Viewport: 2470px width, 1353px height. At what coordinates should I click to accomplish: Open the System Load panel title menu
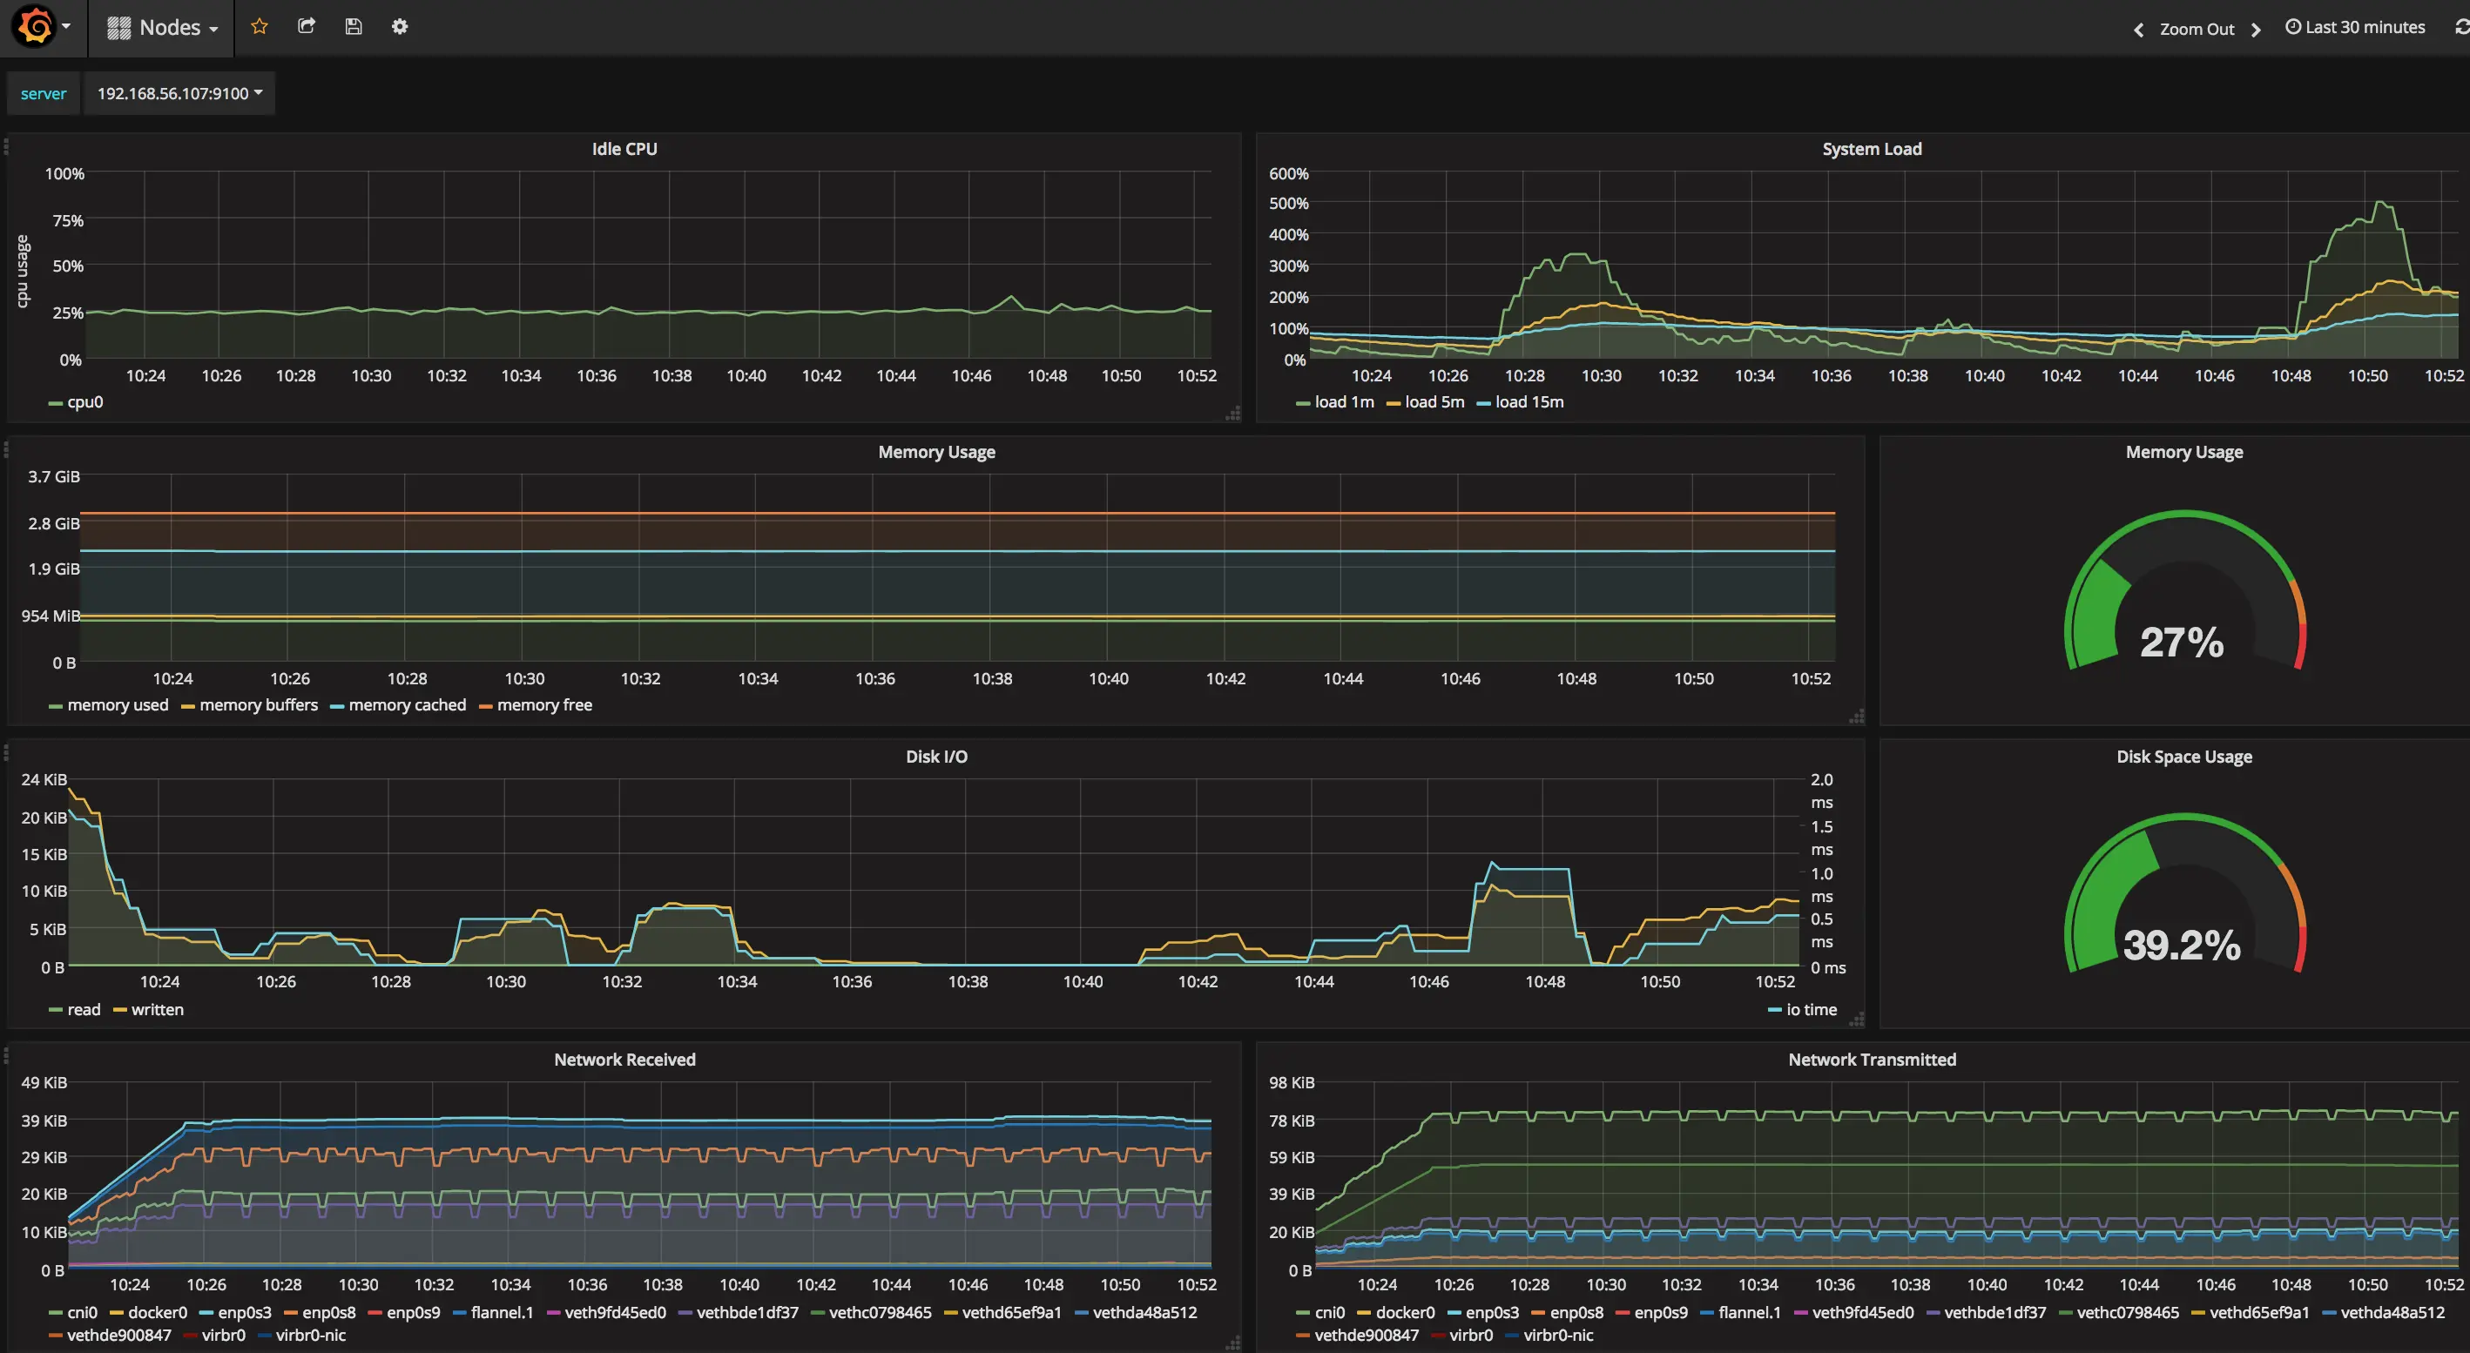[1871, 150]
